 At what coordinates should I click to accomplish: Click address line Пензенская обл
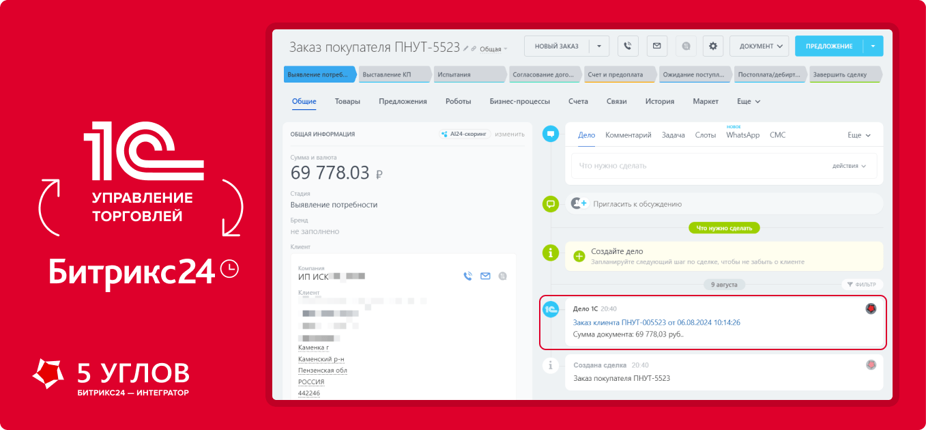323,371
